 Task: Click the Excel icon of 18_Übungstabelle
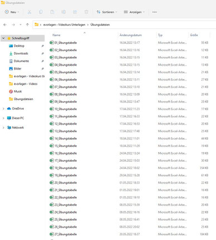(x=52, y=168)
